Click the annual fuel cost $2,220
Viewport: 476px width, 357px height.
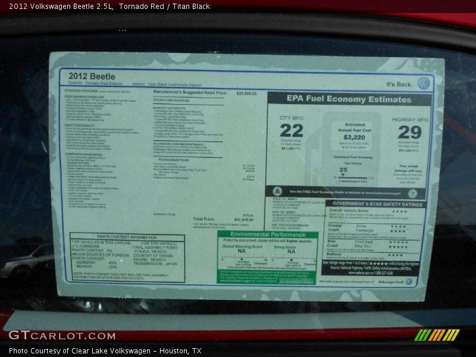point(354,137)
